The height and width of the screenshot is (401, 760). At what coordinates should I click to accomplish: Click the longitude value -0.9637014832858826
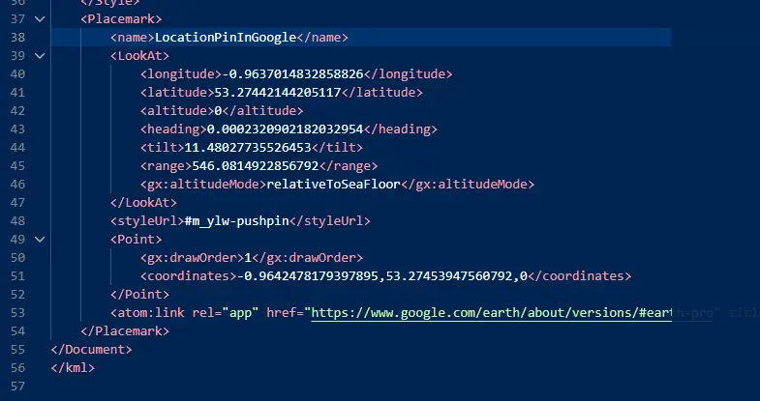pos(292,74)
